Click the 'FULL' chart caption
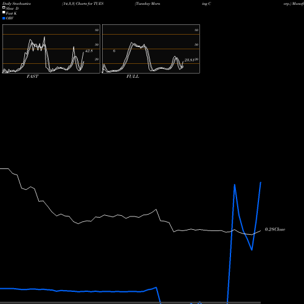This screenshot has height=304, width=304. pyautogui.click(x=133, y=77)
